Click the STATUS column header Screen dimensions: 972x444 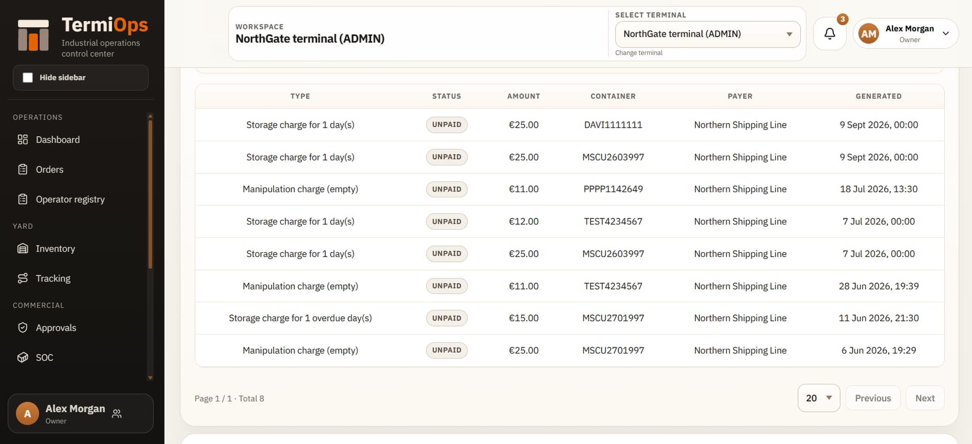click(x=446, y=96)
